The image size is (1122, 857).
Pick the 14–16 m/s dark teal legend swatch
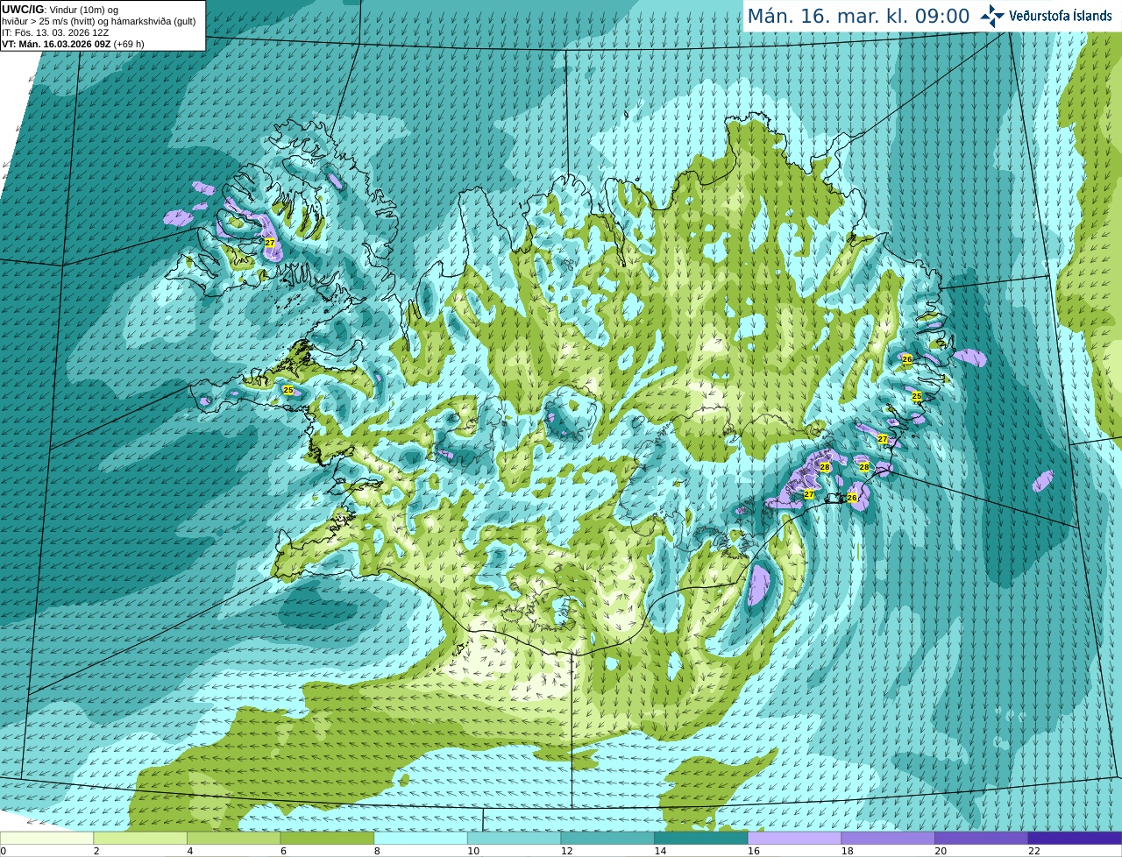pyautogui.click(x=701, y=838)
